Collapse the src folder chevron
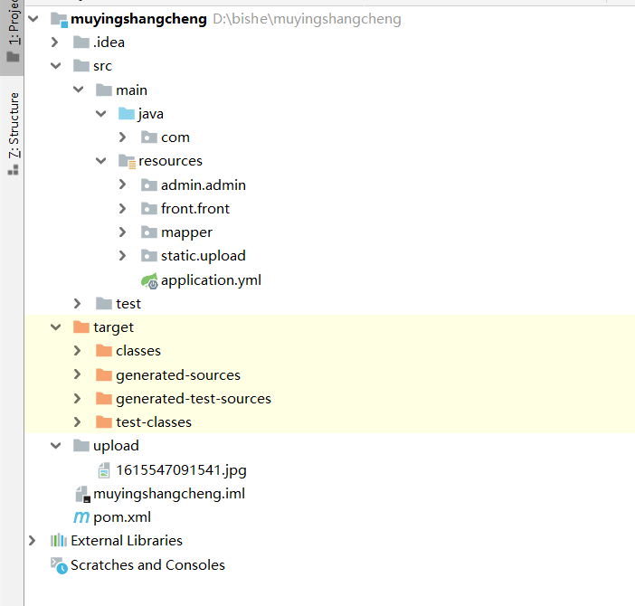This screenshot has width=635, height=606. [55, 66]
